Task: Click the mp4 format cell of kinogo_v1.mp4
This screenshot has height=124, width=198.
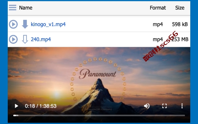Action: (158, 24)
